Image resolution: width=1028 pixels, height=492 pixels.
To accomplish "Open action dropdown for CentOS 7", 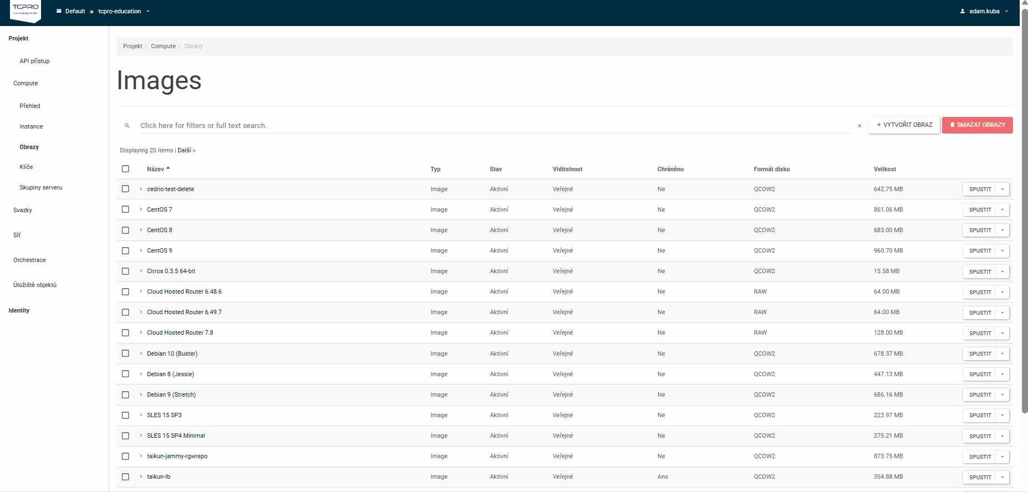I will coord(1002,210).
